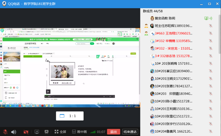Viewport: 221px width, 136px height.
Task: Turn on the disabled camera
Action: 26,132
